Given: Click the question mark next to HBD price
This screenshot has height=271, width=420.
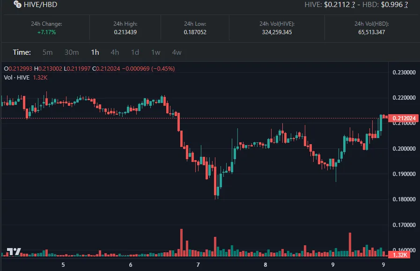Looking at the screenshot, I should [x=406, y=5].
